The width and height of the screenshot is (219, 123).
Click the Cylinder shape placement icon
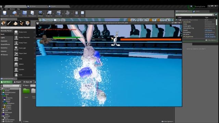16,69
